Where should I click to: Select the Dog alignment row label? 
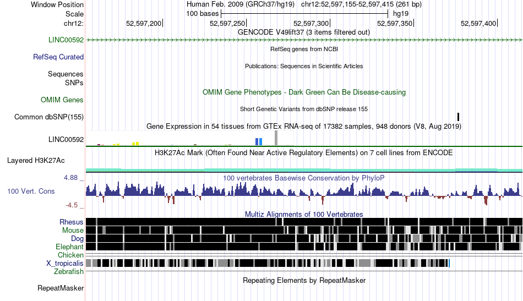pyautogui.click(x=77, y=239)
